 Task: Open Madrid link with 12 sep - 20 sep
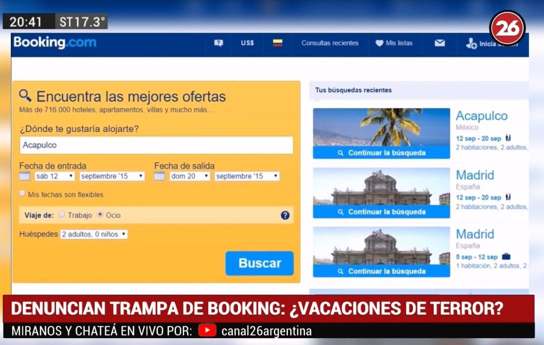[475, 175]
